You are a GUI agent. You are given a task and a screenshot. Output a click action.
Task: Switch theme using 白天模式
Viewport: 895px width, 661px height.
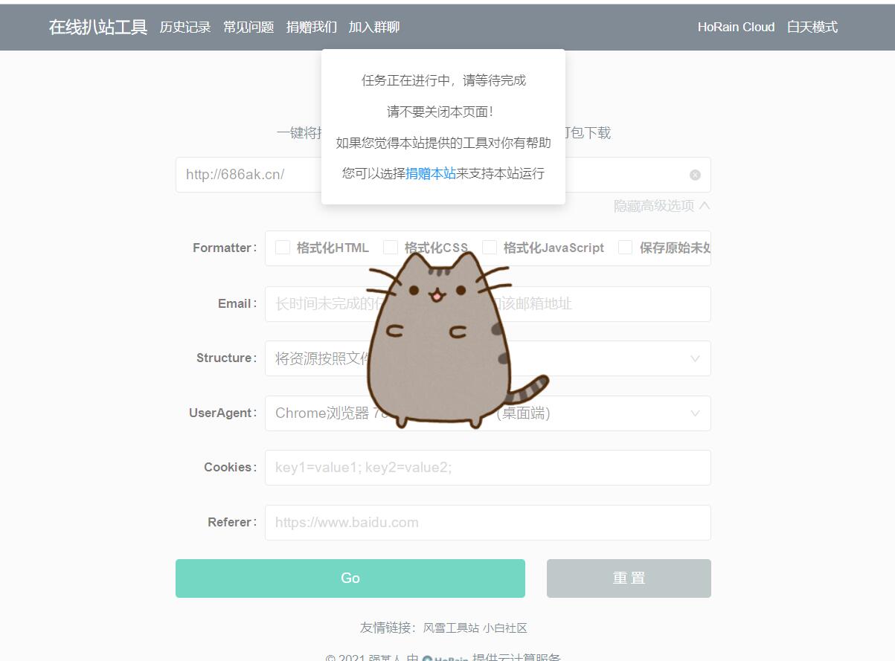[812, 28]
